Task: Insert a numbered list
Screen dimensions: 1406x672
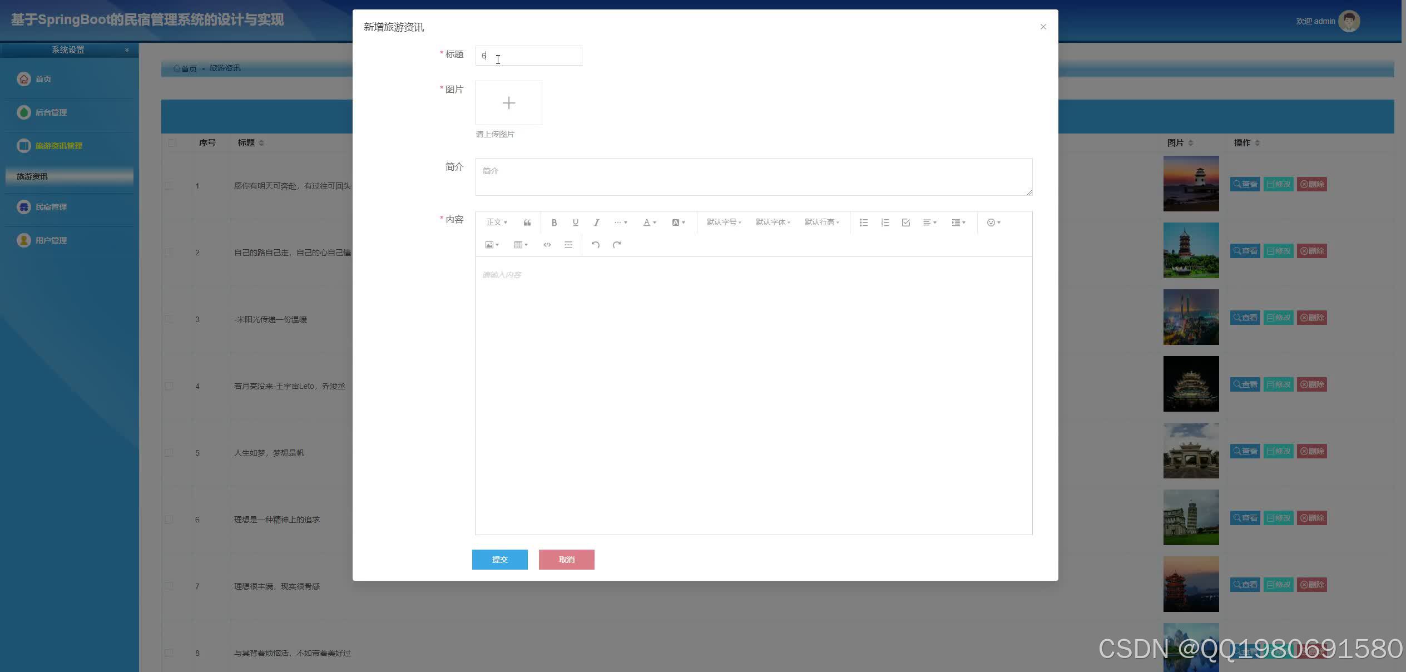Action: (x=884, y=223)
